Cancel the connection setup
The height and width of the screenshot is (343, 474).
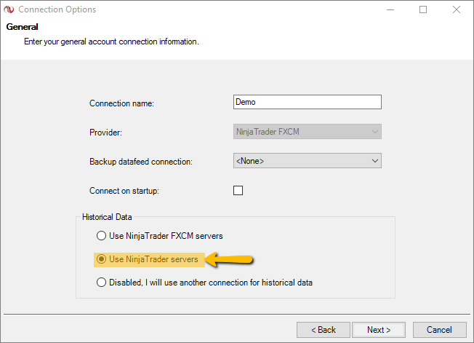pos(439,330)
